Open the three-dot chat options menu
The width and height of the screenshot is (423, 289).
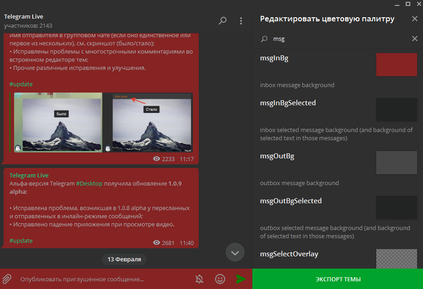tap(241, 21)
